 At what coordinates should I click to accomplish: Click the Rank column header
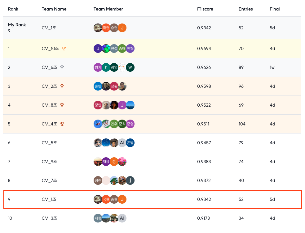(13, 9)
